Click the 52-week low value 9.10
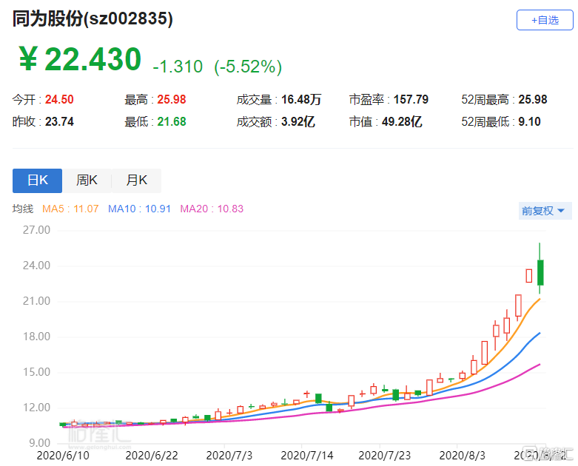Image resolution: width=578 pixels, height=466 pixels. click(529, 121)
